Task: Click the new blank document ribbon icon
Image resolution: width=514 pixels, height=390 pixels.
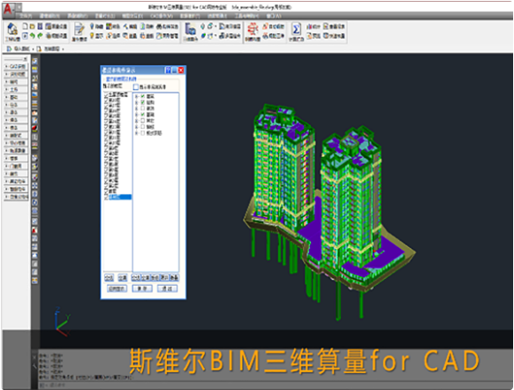Action: point(25,26)
